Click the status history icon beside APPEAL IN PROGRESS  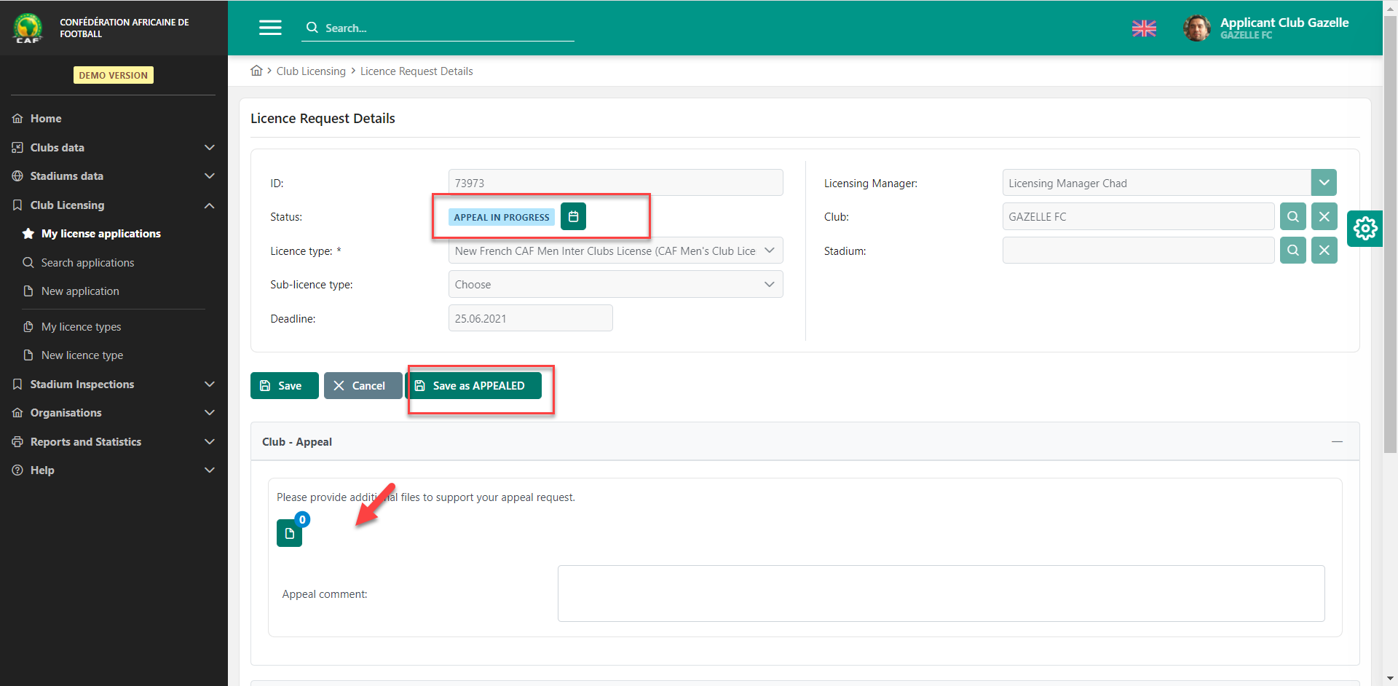[x=573, y=216]
